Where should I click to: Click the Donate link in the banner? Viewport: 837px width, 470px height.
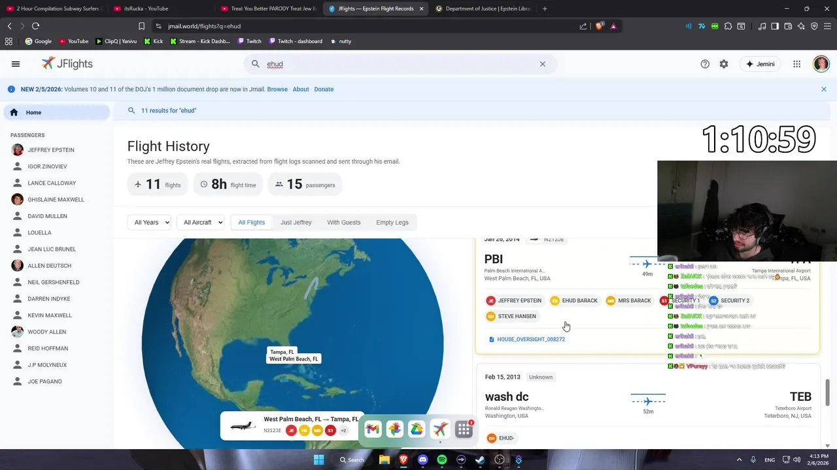[324, 89]
